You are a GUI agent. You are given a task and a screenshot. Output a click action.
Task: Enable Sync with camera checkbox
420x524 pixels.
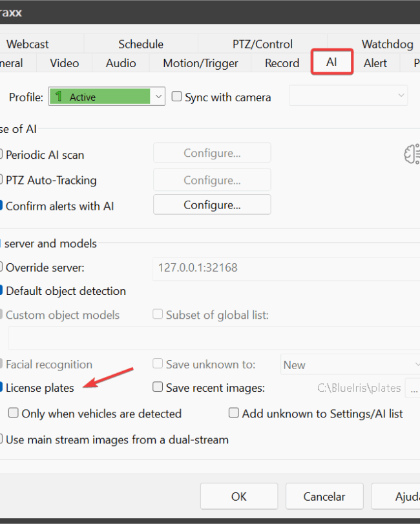click(177, 97)
